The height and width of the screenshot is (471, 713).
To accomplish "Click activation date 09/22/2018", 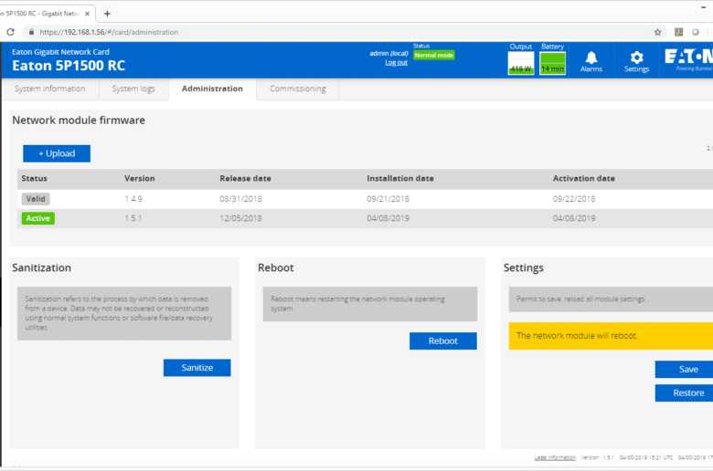I will 574,198.
